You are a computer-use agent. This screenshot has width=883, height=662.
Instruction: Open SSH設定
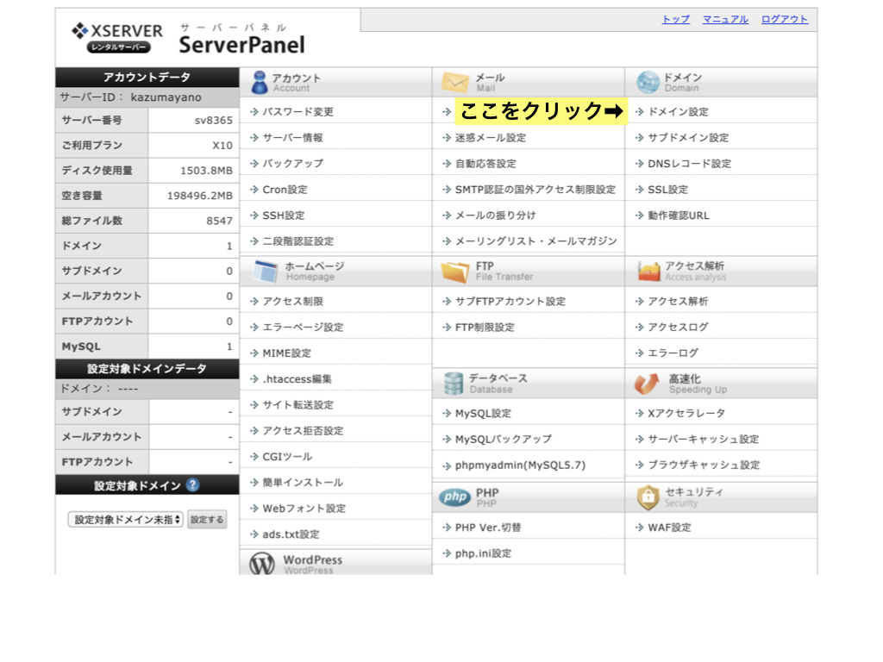[x=283, y=215]
